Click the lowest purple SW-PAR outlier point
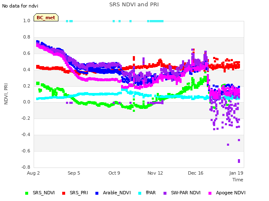 (x=239, y=161)
